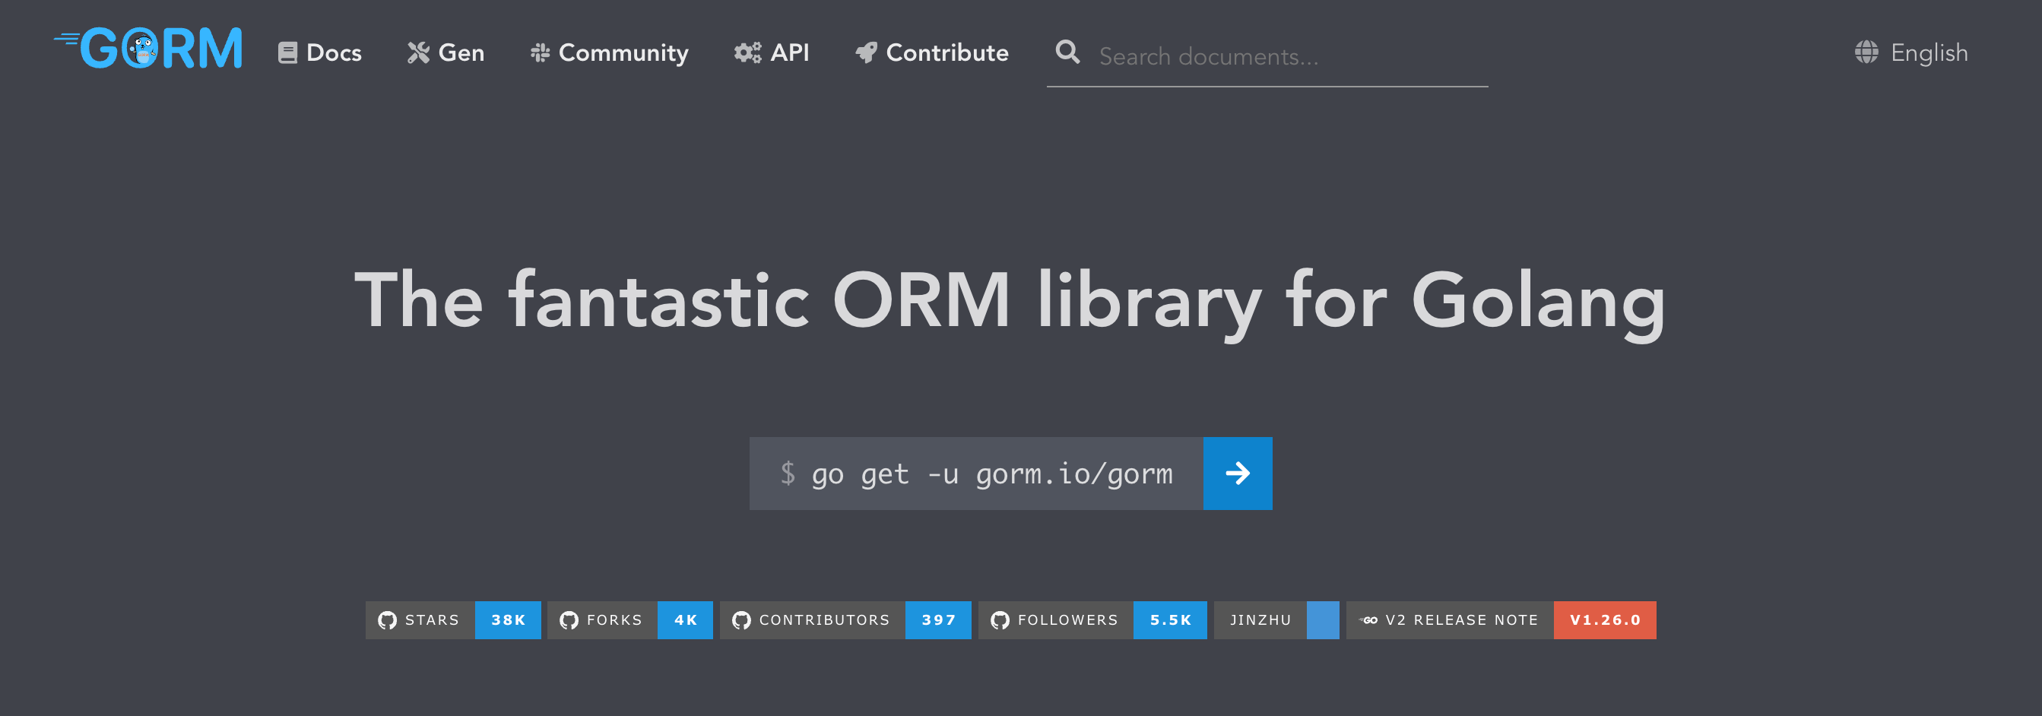Click the go get -u gorm.io/gorm command
This screenshot has height=716, width=2042.
tap(991, 474)
